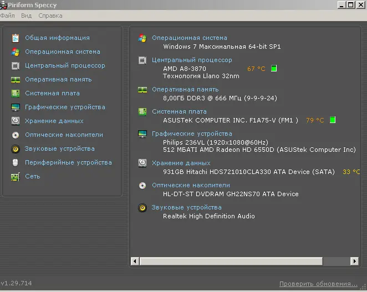Click the Общая информация clipboard icon

point(16,38)
